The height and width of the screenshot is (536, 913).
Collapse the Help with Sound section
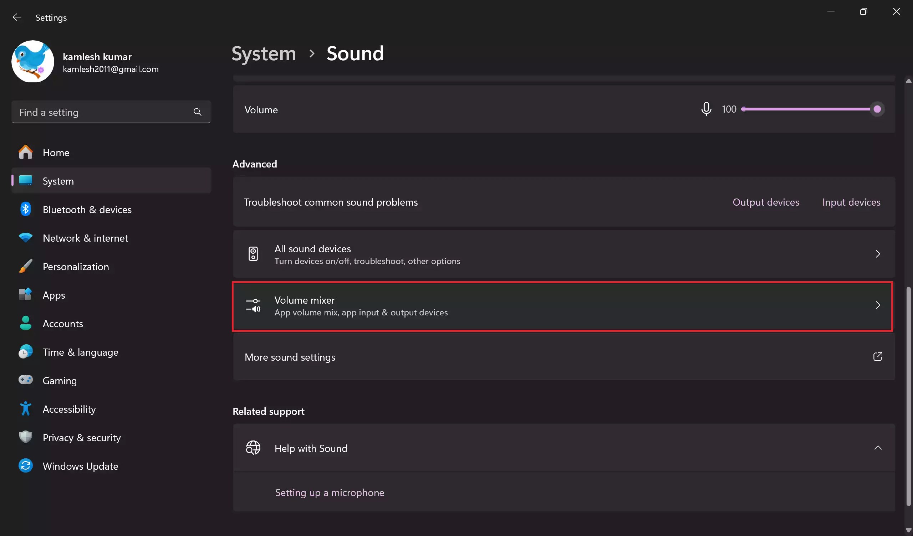(878, 448)
